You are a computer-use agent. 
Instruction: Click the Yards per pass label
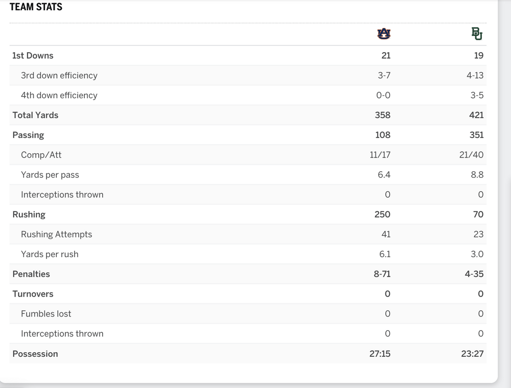point(50,175)
